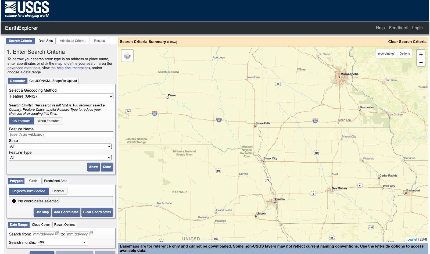Screen dimensions: 430x254
Task: Open the Feedback link
Action: (398, 28)
